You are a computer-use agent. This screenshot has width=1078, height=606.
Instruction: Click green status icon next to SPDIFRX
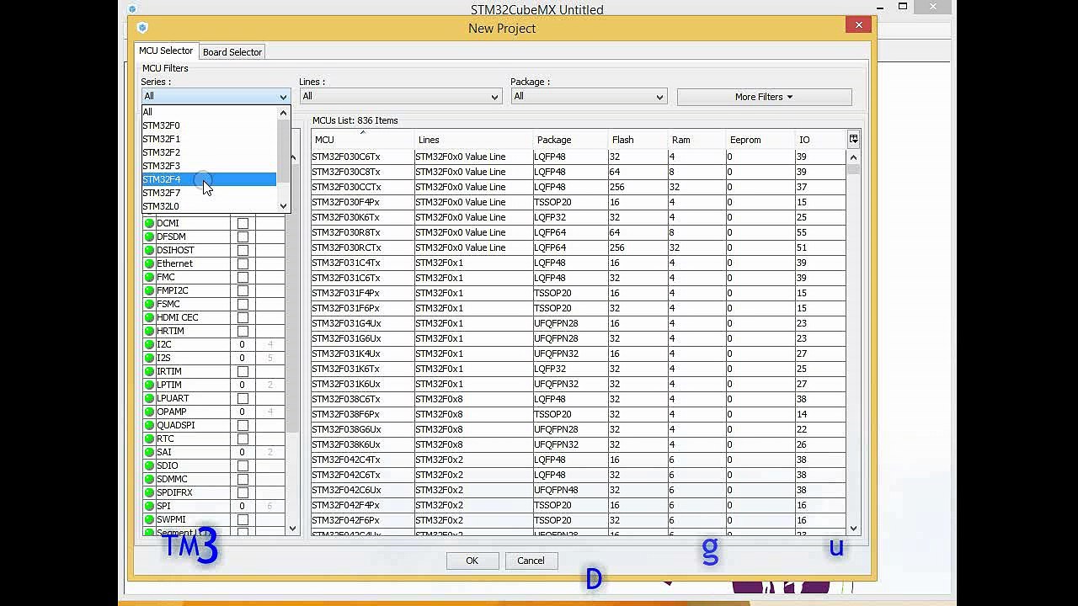[149, 492]
